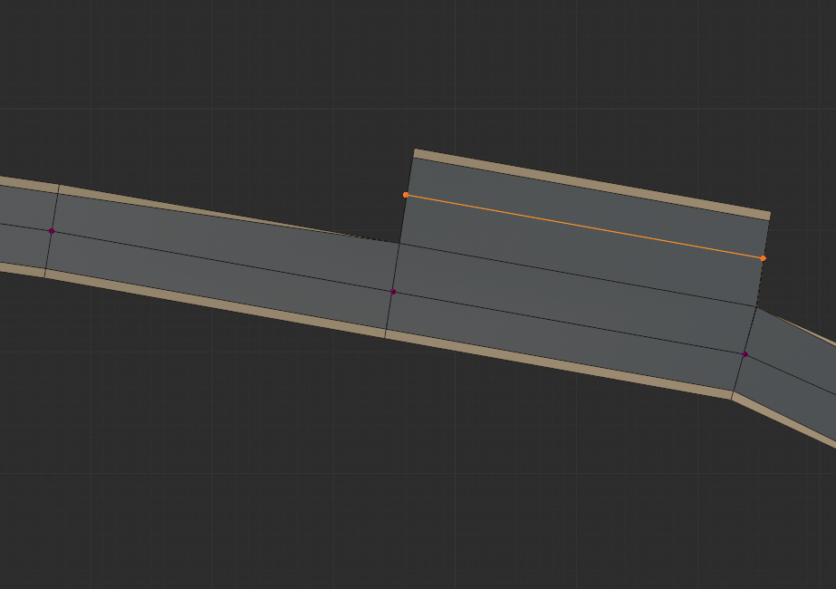Screen dimensions: 836x589
Task: Click the orange highlighted selected edge
Action: (584, 227)
